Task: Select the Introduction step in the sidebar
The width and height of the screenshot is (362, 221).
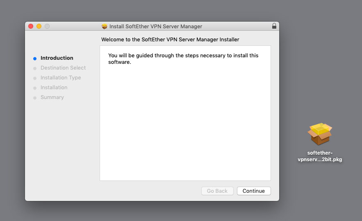Action: tap(57, 58)
